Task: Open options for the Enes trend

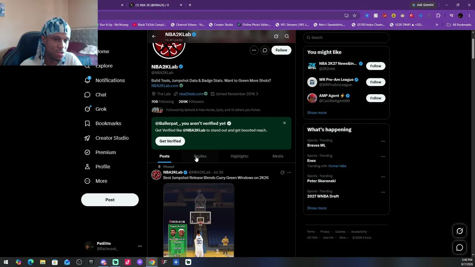Action: (x=383, y=156)
